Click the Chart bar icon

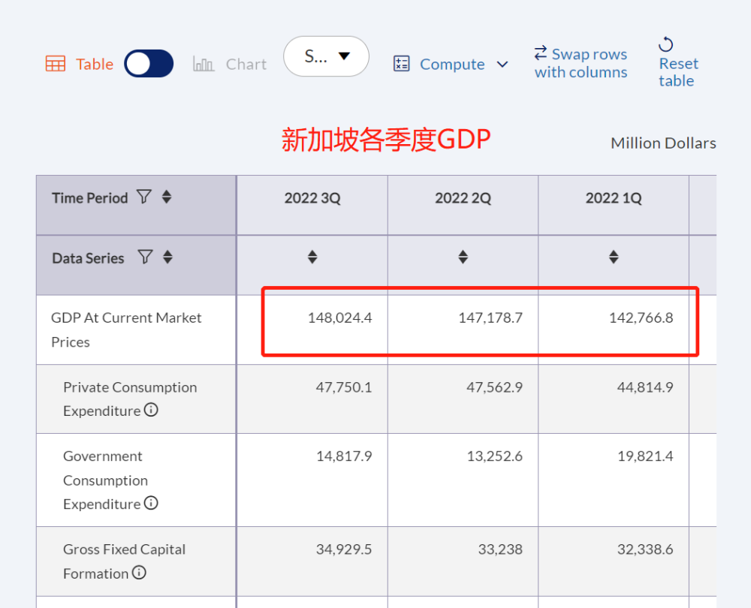[203, 64]
